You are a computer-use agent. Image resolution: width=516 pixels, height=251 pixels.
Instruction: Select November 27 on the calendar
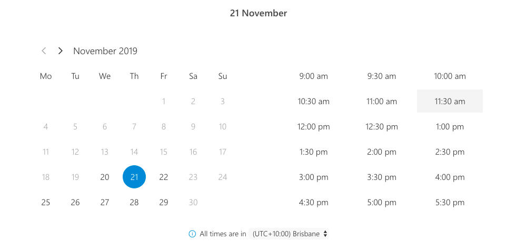point(105,202)
